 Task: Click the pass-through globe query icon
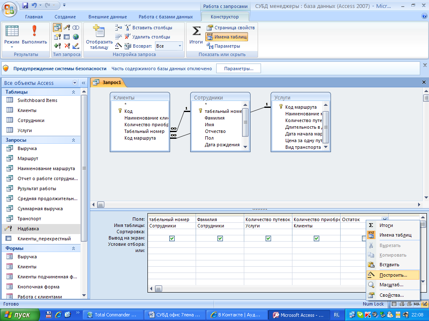pyautogui.click(x=76, y=37)
